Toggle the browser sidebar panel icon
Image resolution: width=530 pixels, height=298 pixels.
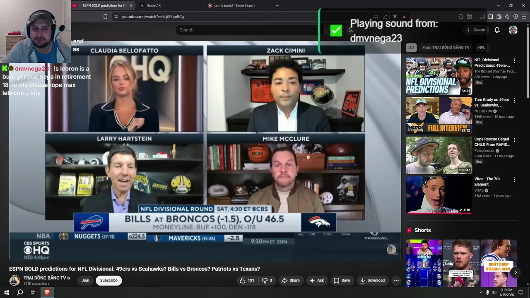tap(491, 17)
